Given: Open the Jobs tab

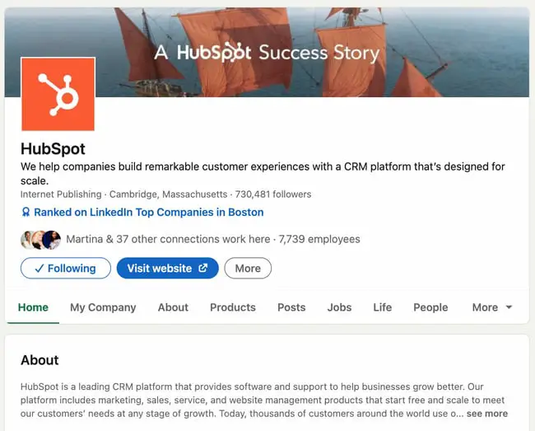Looking at the screenshot, I should click(x=339, y=307).
